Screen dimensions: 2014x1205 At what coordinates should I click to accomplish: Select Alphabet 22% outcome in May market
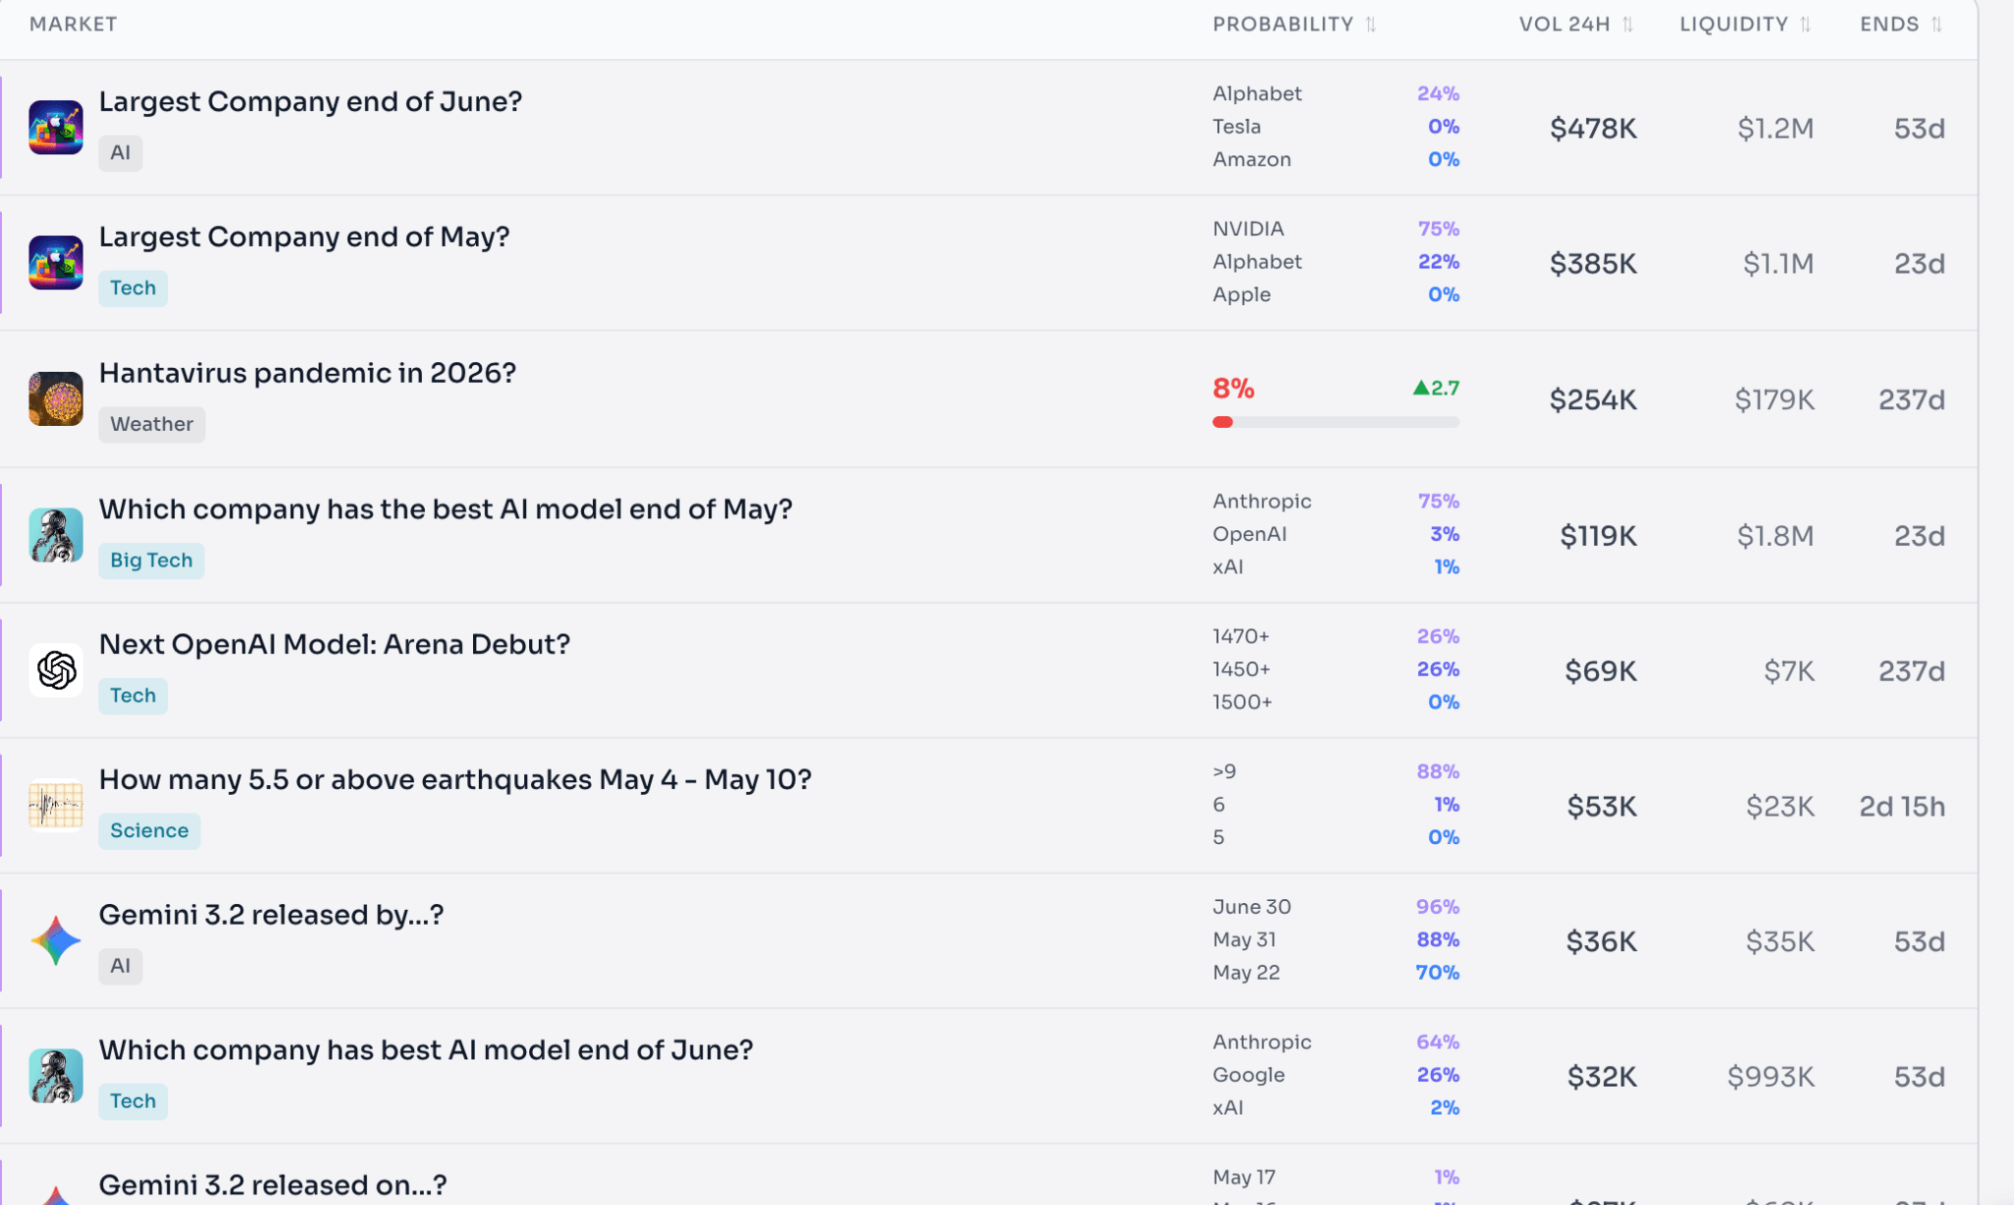coord(1335,262)
